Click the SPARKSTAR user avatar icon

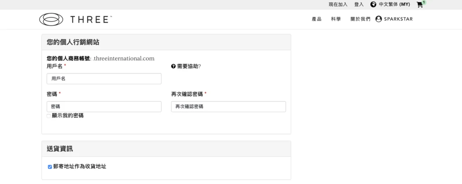click(x=379, y=19)
